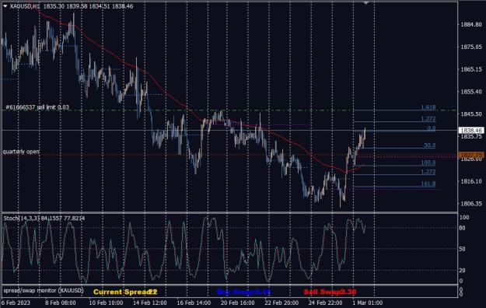The image size is (486, 308).
Task: Click 1884.80 on the price axis
Action: pos(471,25)
